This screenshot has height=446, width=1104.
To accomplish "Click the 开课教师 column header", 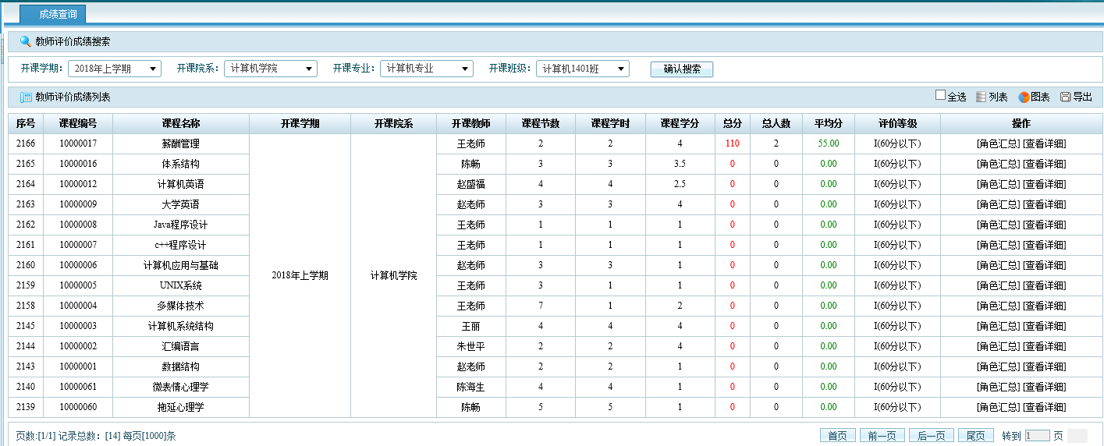I will [471, 123].
